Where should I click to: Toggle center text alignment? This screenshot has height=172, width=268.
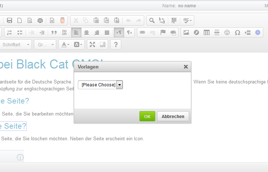[87, 32]
